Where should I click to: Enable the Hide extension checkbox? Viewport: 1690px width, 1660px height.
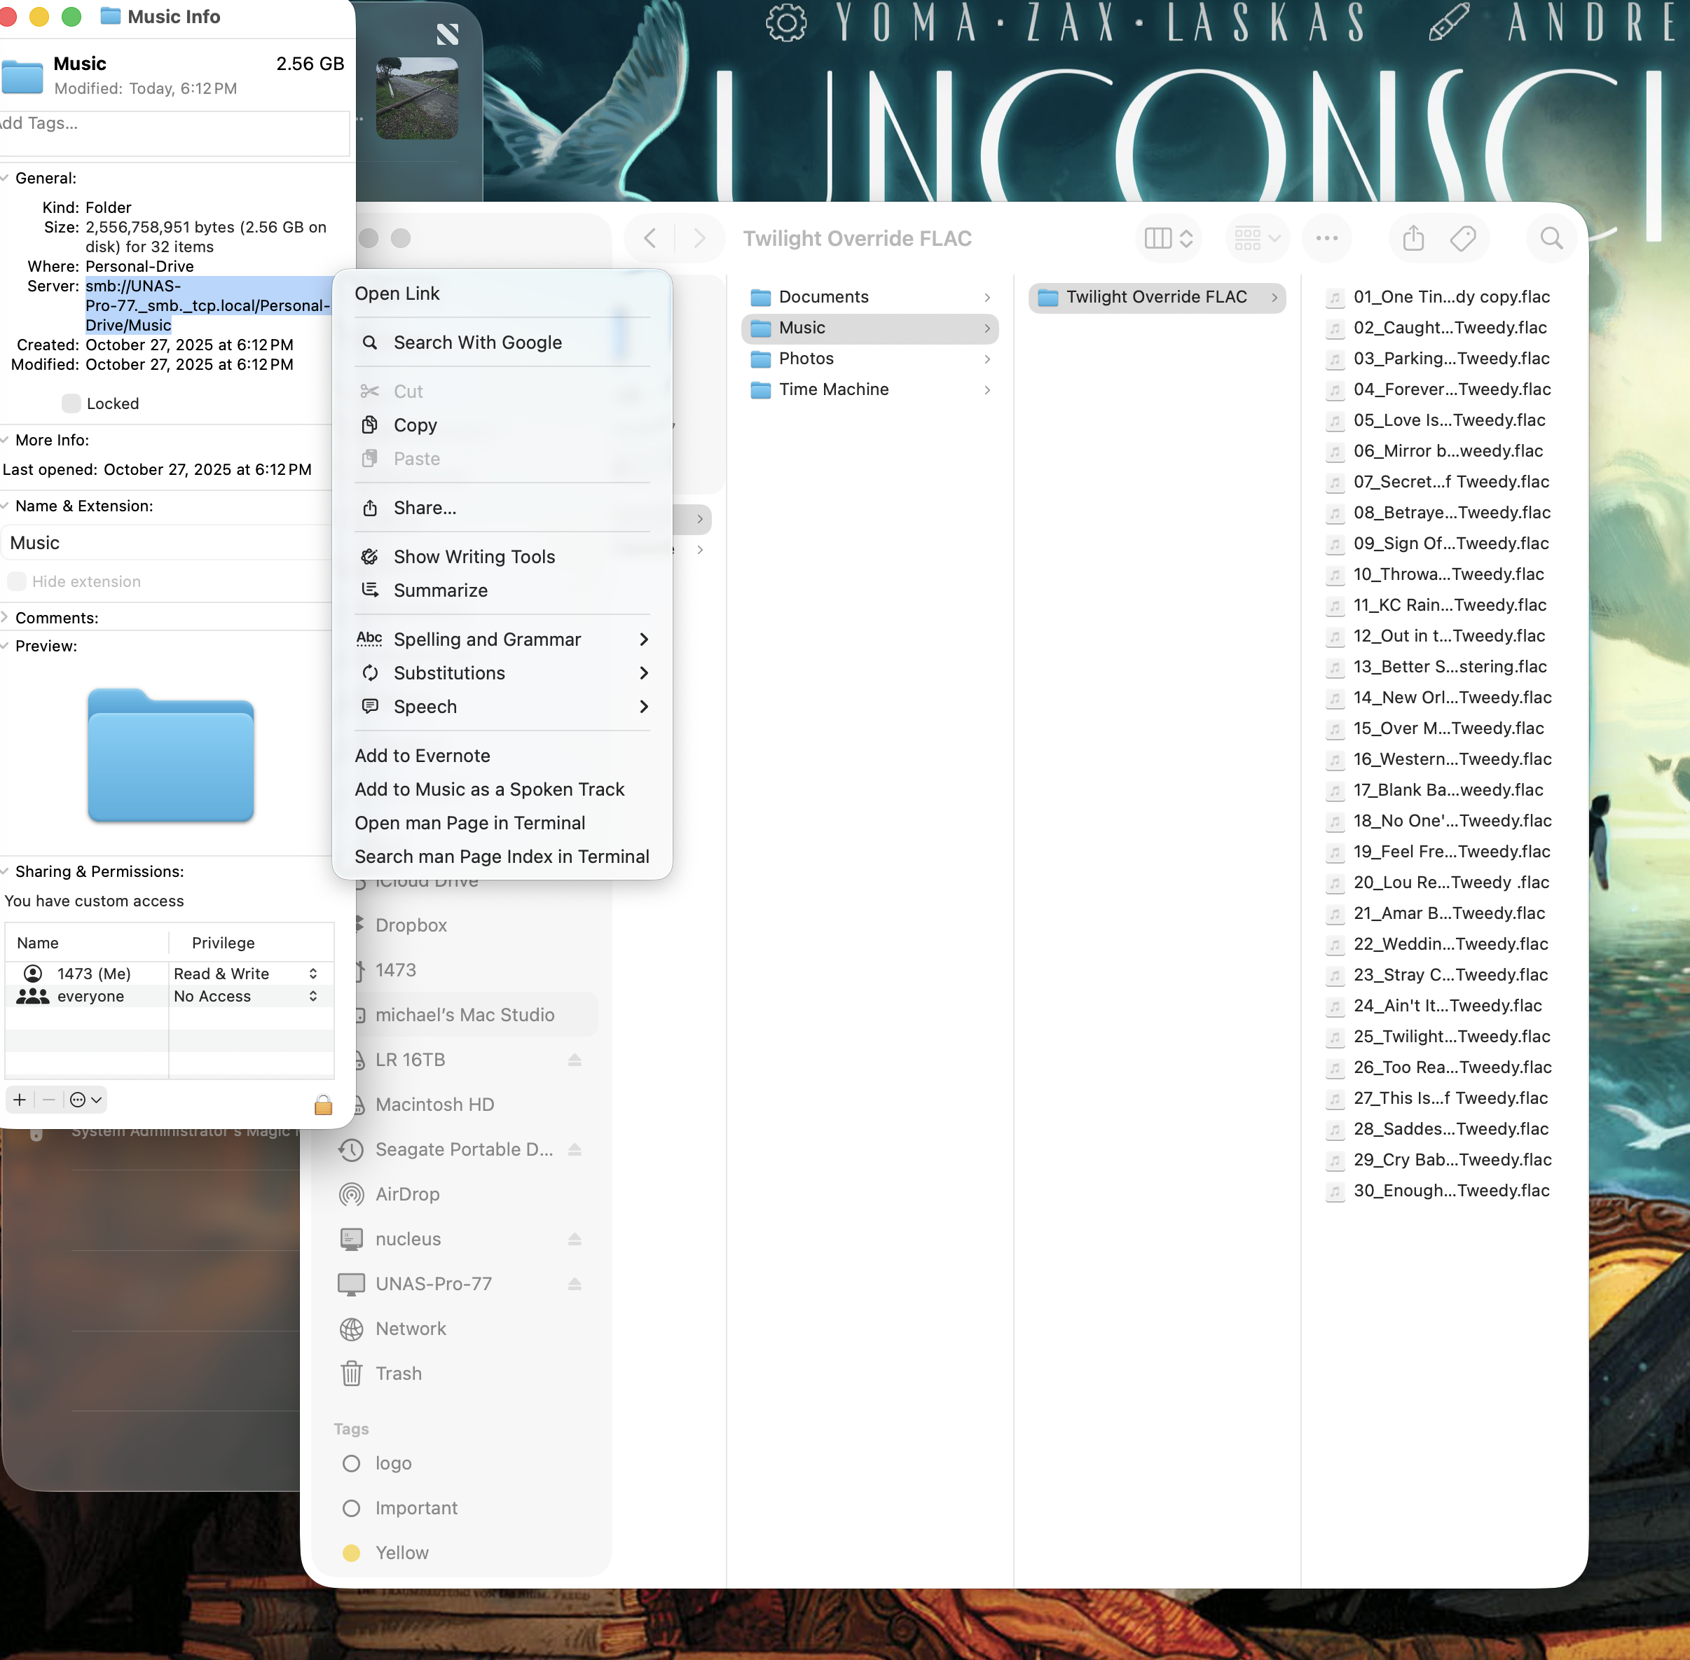pos(17,581)
